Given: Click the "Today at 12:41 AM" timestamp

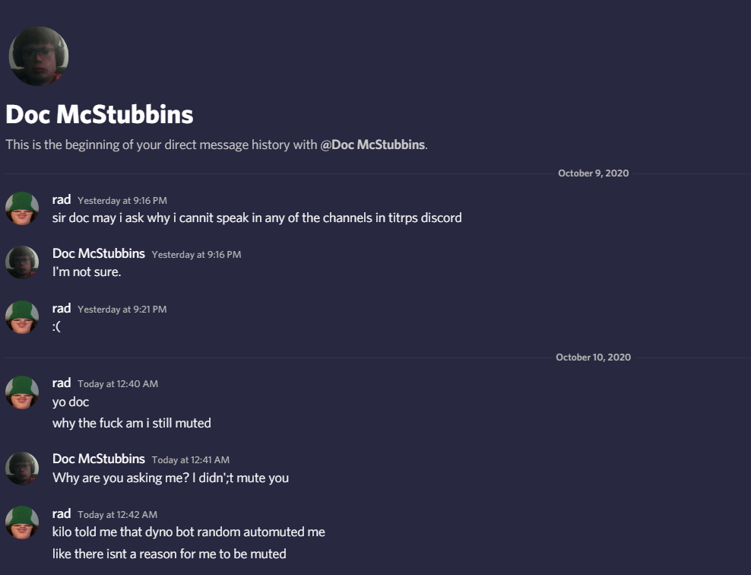Looking at the screenshot, I should click(x=191, y=460).
